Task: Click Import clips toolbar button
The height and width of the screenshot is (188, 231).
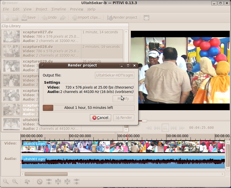Action: pyautogui.click(x=87, y=17)
